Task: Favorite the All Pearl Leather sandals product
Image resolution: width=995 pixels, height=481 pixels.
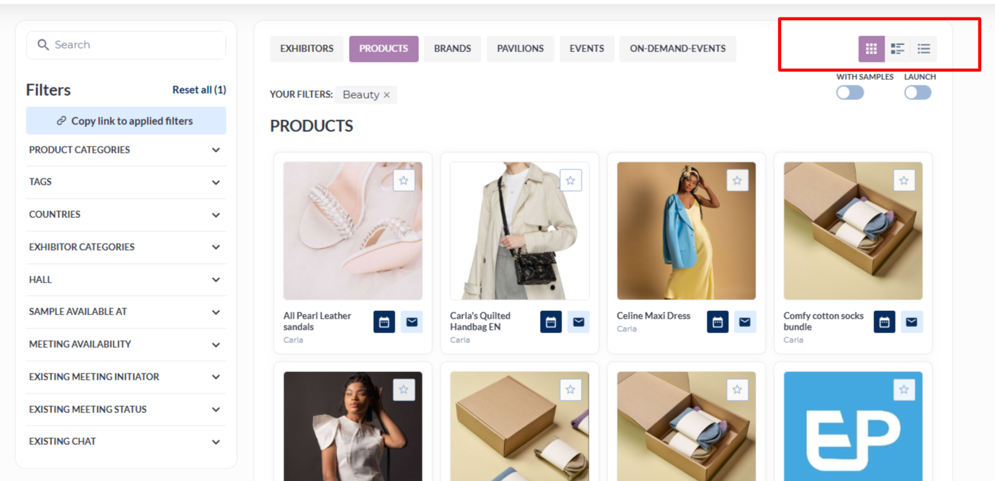Action: 404,180
